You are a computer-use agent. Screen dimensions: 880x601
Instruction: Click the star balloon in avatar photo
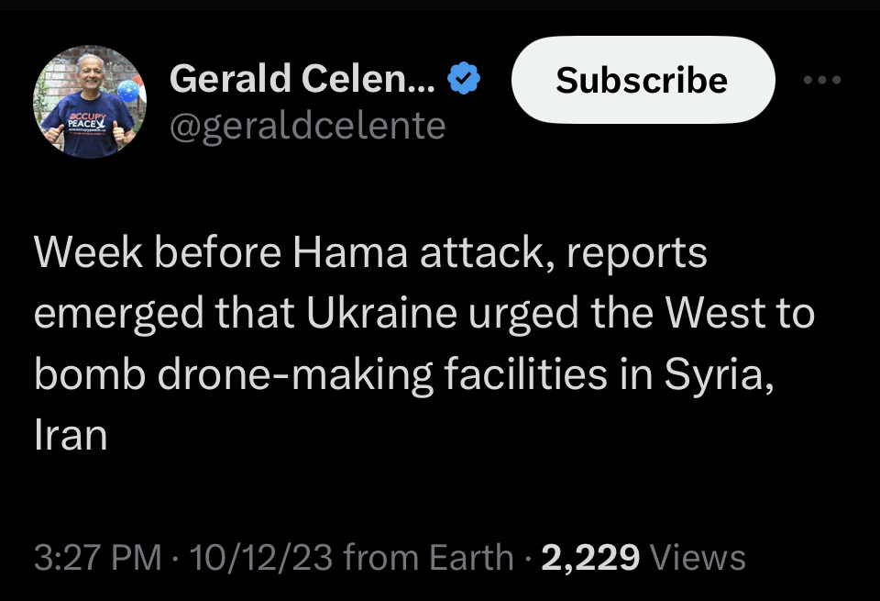tap(128, 91)
